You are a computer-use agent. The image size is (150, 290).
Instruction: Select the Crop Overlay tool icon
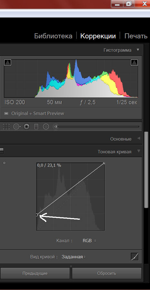point(6,127)
